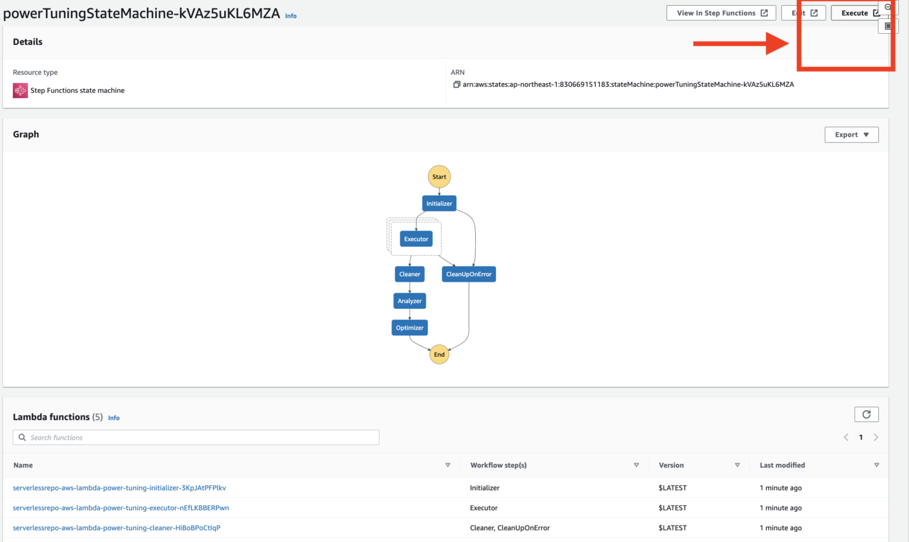Go to next page of Lambda functions

876,437
